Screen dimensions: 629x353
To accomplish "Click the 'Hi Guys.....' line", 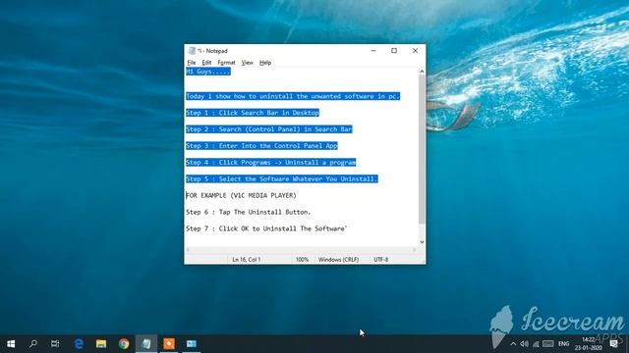I will (x=208, y=72).
